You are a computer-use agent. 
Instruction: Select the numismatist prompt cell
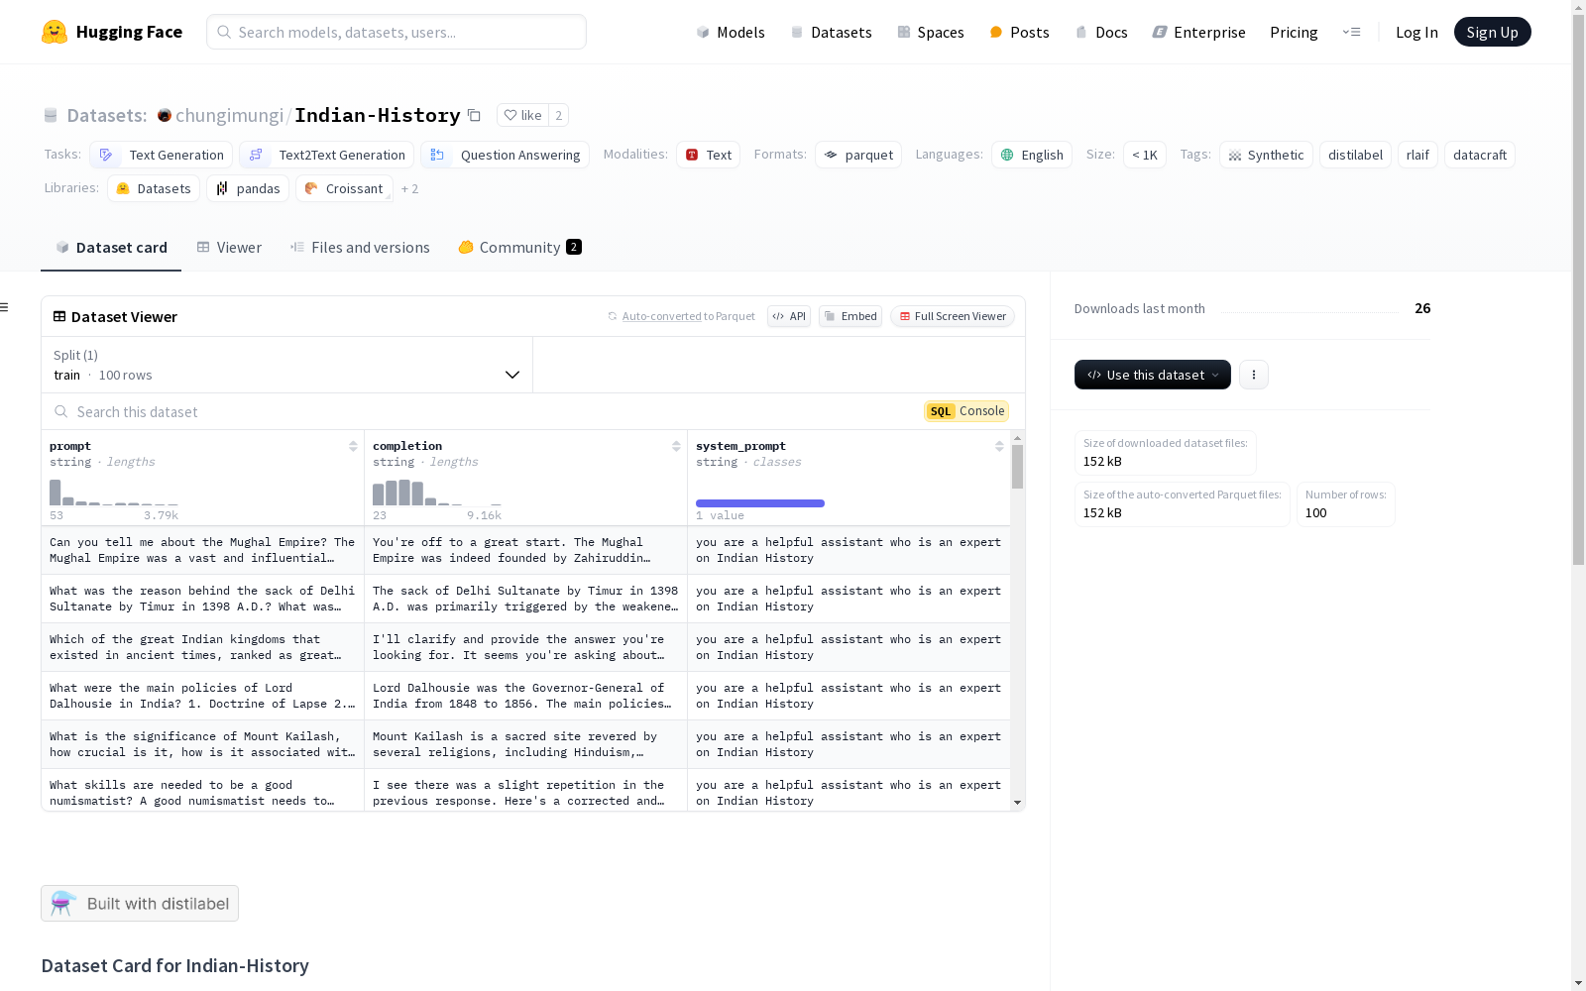[202, 791]
